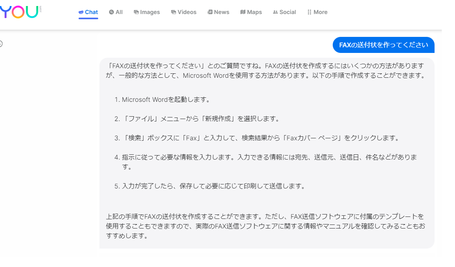Click step 2 about 「ファイル」メニュー and 新規作成
Screen dimensions: 455x267
click(x=197, y=119)
